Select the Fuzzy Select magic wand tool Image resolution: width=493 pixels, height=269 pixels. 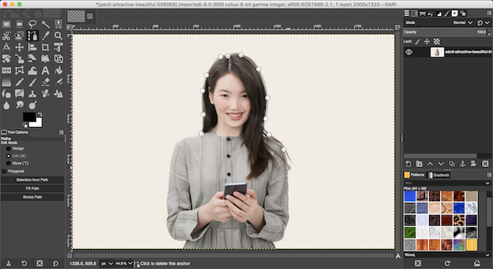click(x=46, y=24)
